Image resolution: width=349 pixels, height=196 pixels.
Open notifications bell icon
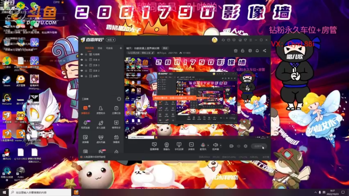[x=257, y=51]
